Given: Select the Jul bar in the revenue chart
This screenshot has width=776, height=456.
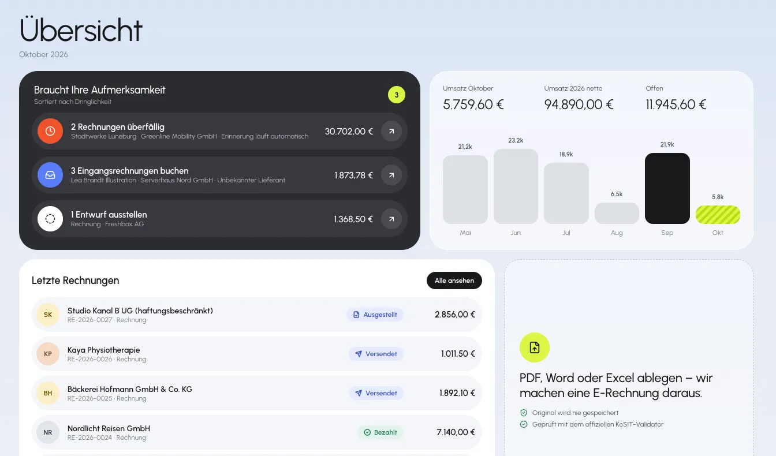Looking at the screenshot, I should pos(566,193).
